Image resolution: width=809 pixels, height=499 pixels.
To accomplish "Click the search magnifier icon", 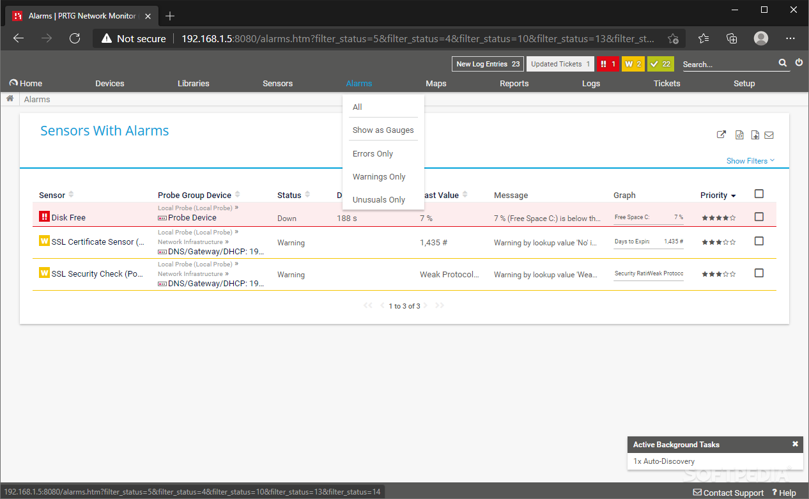I will [x=783, y=63].
